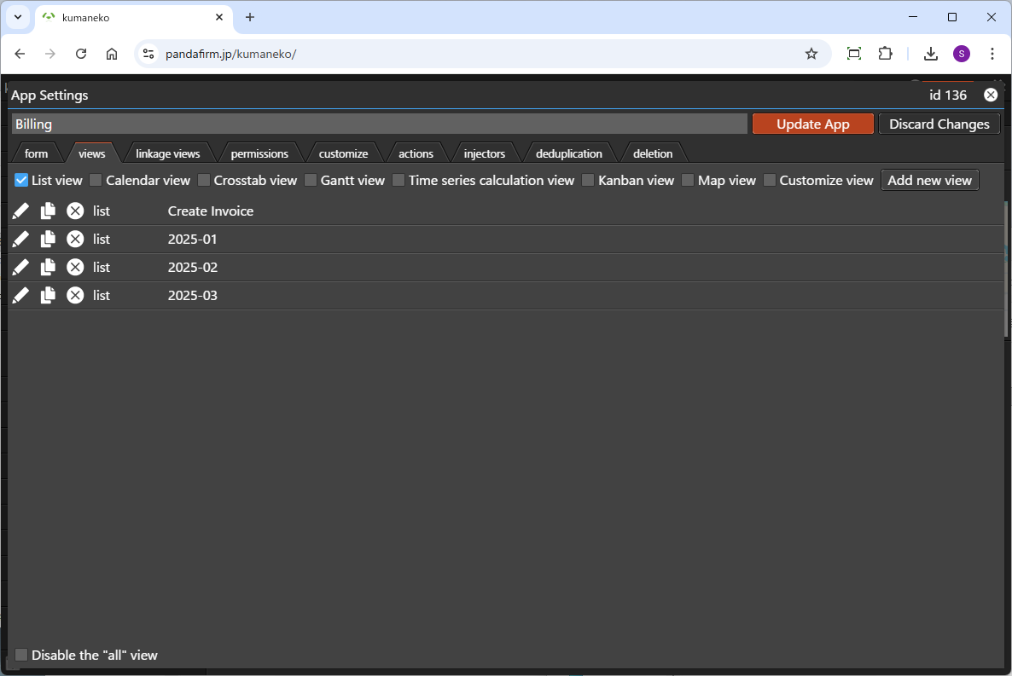This screenshot has width=1012, height=676.
Task: Click the Update App button
Action: (812, 124)
